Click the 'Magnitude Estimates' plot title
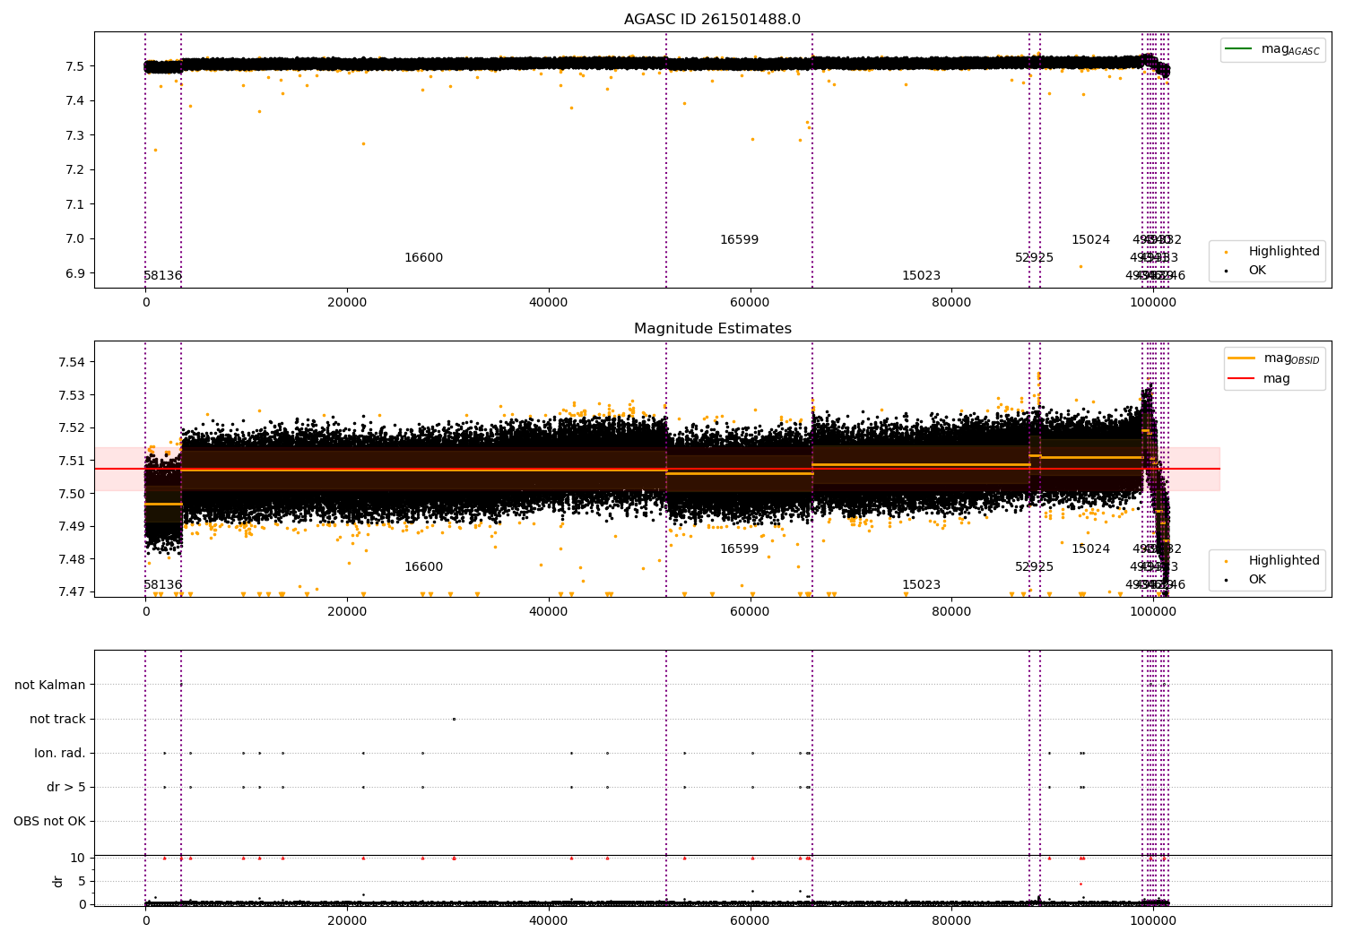Viewport: 1345px width, 941px height. [712, 329]
